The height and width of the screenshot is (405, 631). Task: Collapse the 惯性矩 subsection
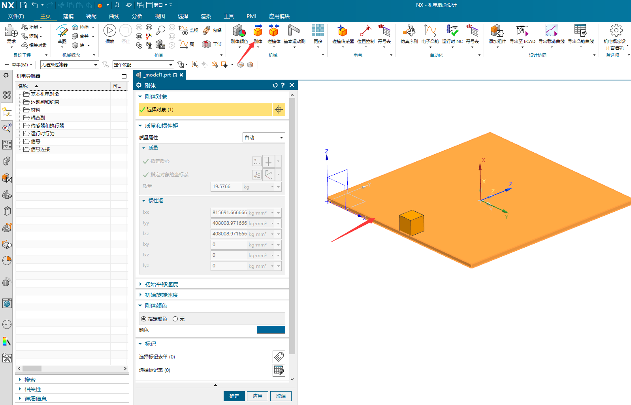click(144, 201)
